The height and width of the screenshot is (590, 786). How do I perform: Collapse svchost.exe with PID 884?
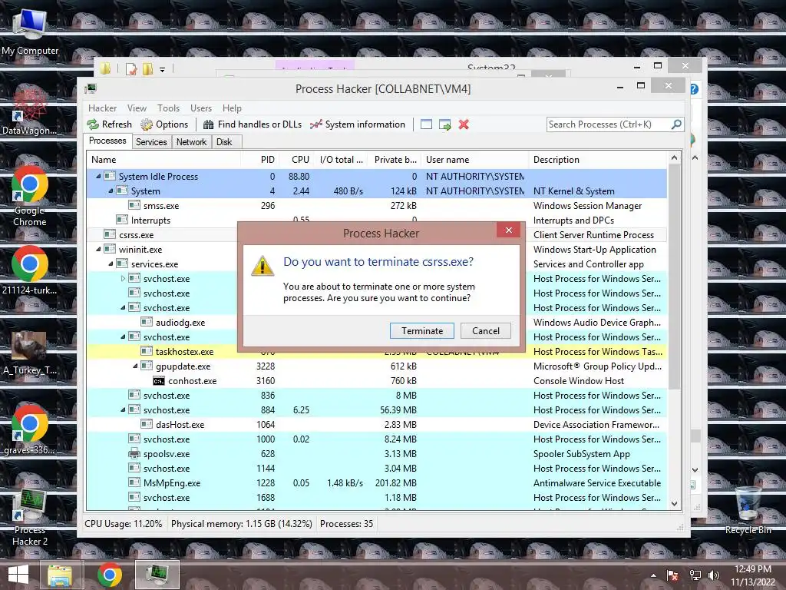click(123, 409)
